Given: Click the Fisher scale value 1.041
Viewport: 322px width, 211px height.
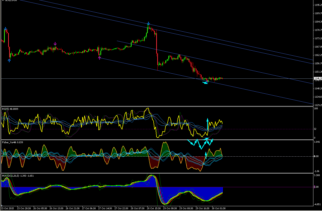Looking at the screenshot, I should click(x=317, y=142).
